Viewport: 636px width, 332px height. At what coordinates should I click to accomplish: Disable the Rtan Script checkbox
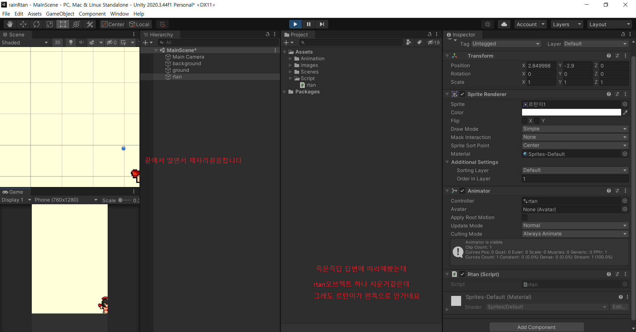pyautogui.click(x=462, y=274)
